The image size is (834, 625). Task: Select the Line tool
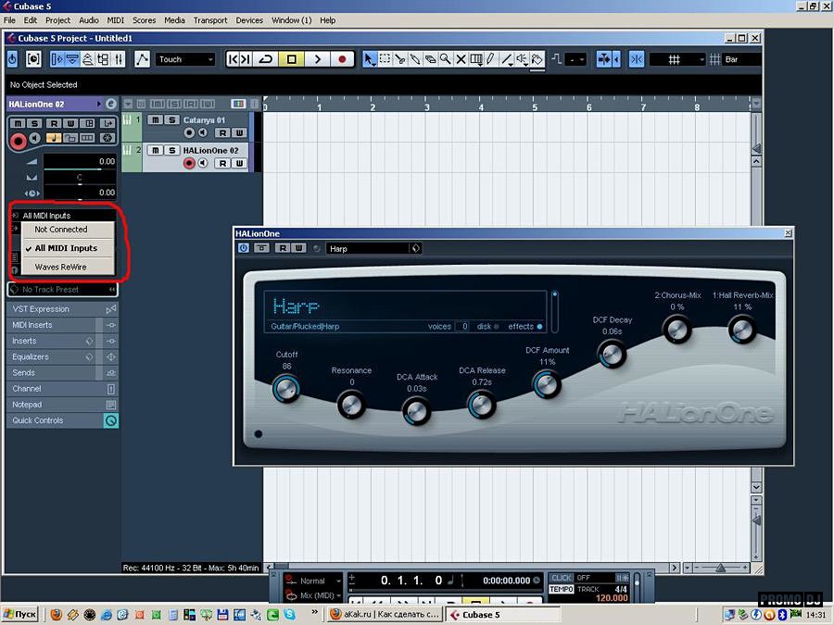[x=508, y=59]
